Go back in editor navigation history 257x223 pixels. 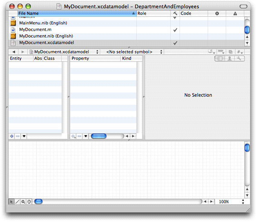(x=14, y=52)
